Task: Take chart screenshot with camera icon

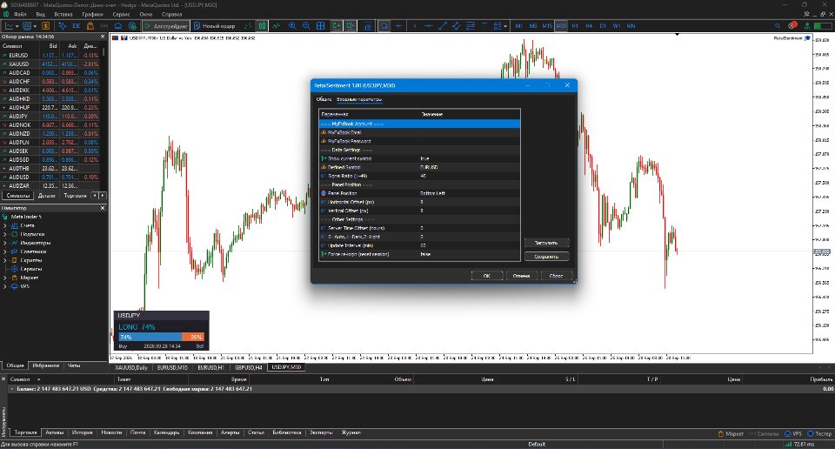Action: coord(368,25)
